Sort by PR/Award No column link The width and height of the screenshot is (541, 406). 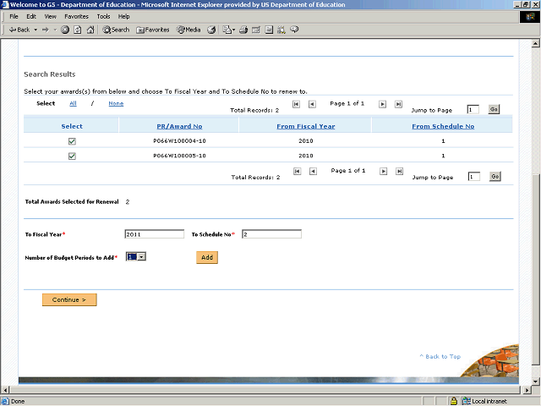[178, 126]
